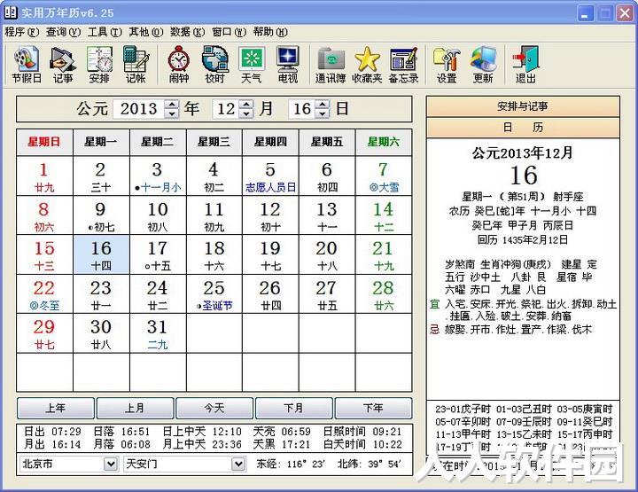The height and width of the screenshot is (492, 638).
Task: Click the 月落 06:08 moonset text
Action: (x=121, y=444)
